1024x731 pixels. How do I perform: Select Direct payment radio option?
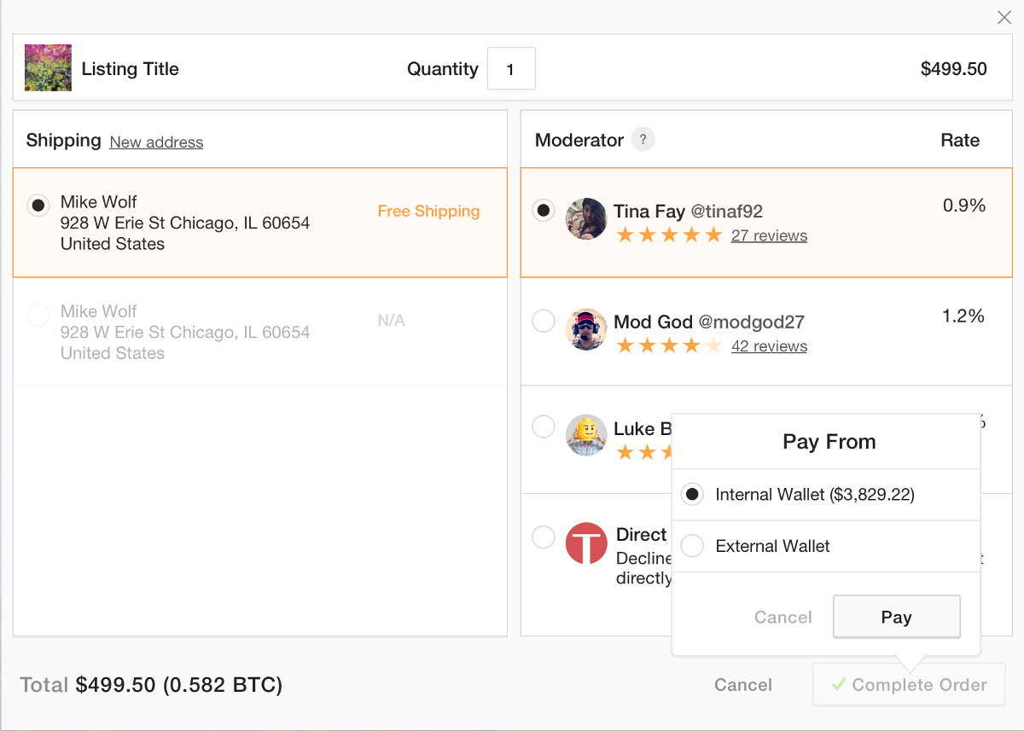click(544, 537)
